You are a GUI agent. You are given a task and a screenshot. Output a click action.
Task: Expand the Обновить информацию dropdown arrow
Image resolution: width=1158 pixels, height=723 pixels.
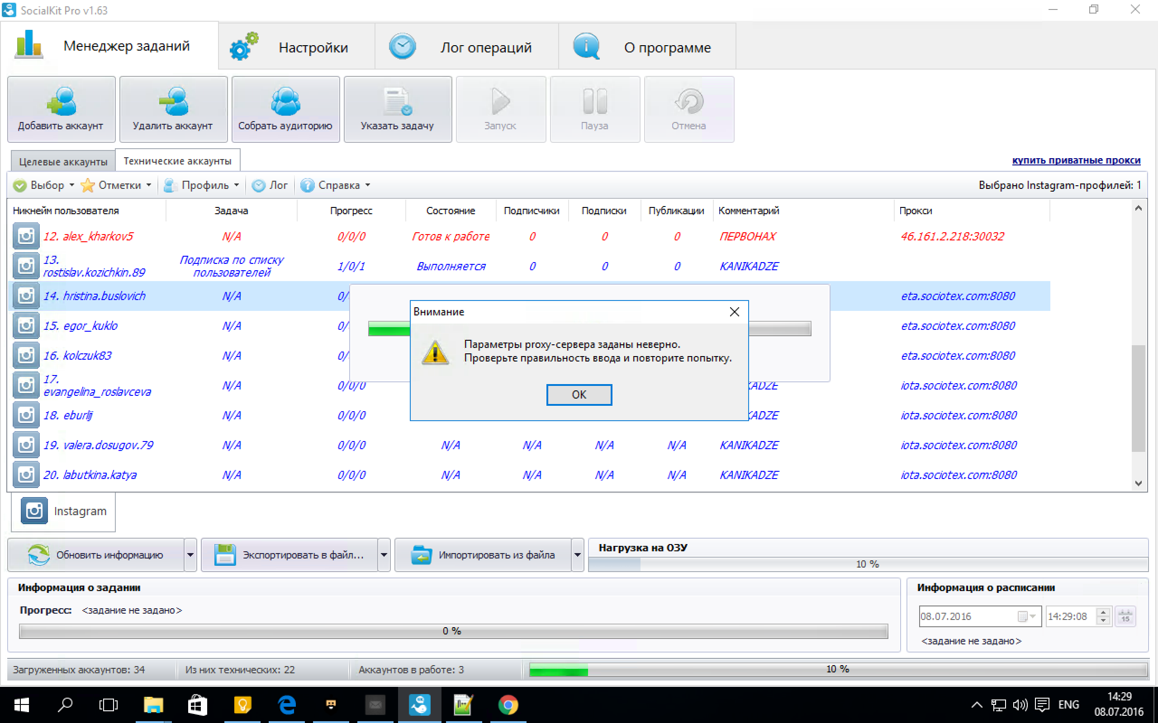coord(190,555)
